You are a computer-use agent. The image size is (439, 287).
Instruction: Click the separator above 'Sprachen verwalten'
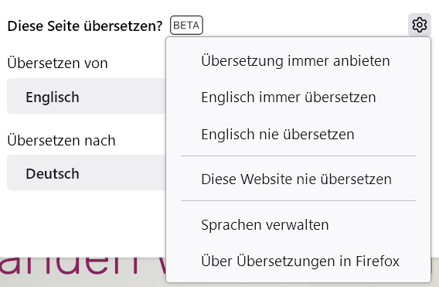pyautogui.click(x=298, y=200)
